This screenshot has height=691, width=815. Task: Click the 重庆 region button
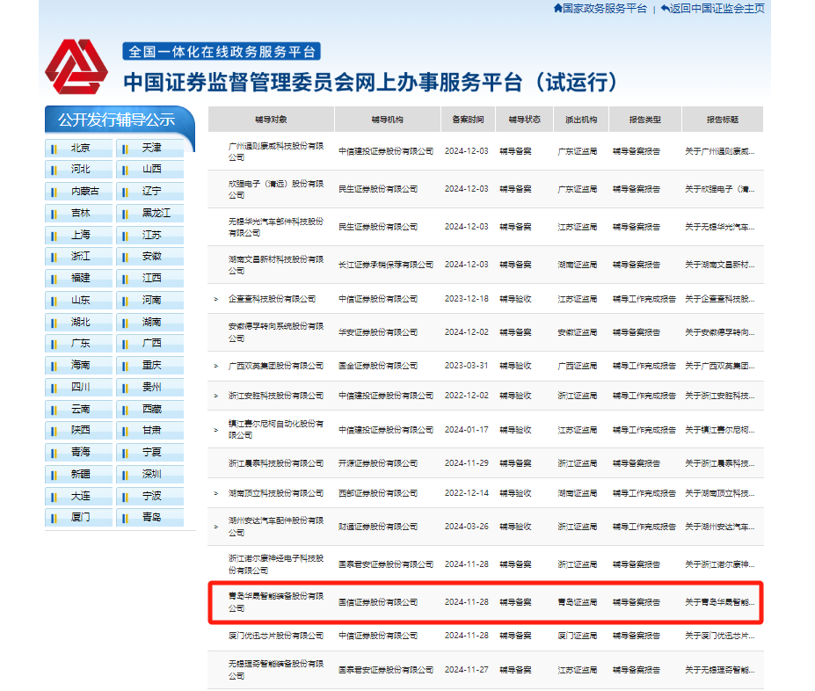[x=150, y=365]
